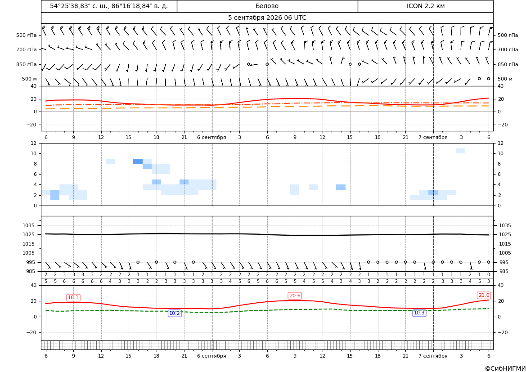Click the 20.6 maximum temperature label
The image size is (526, 372).
(x=295, y=296)
